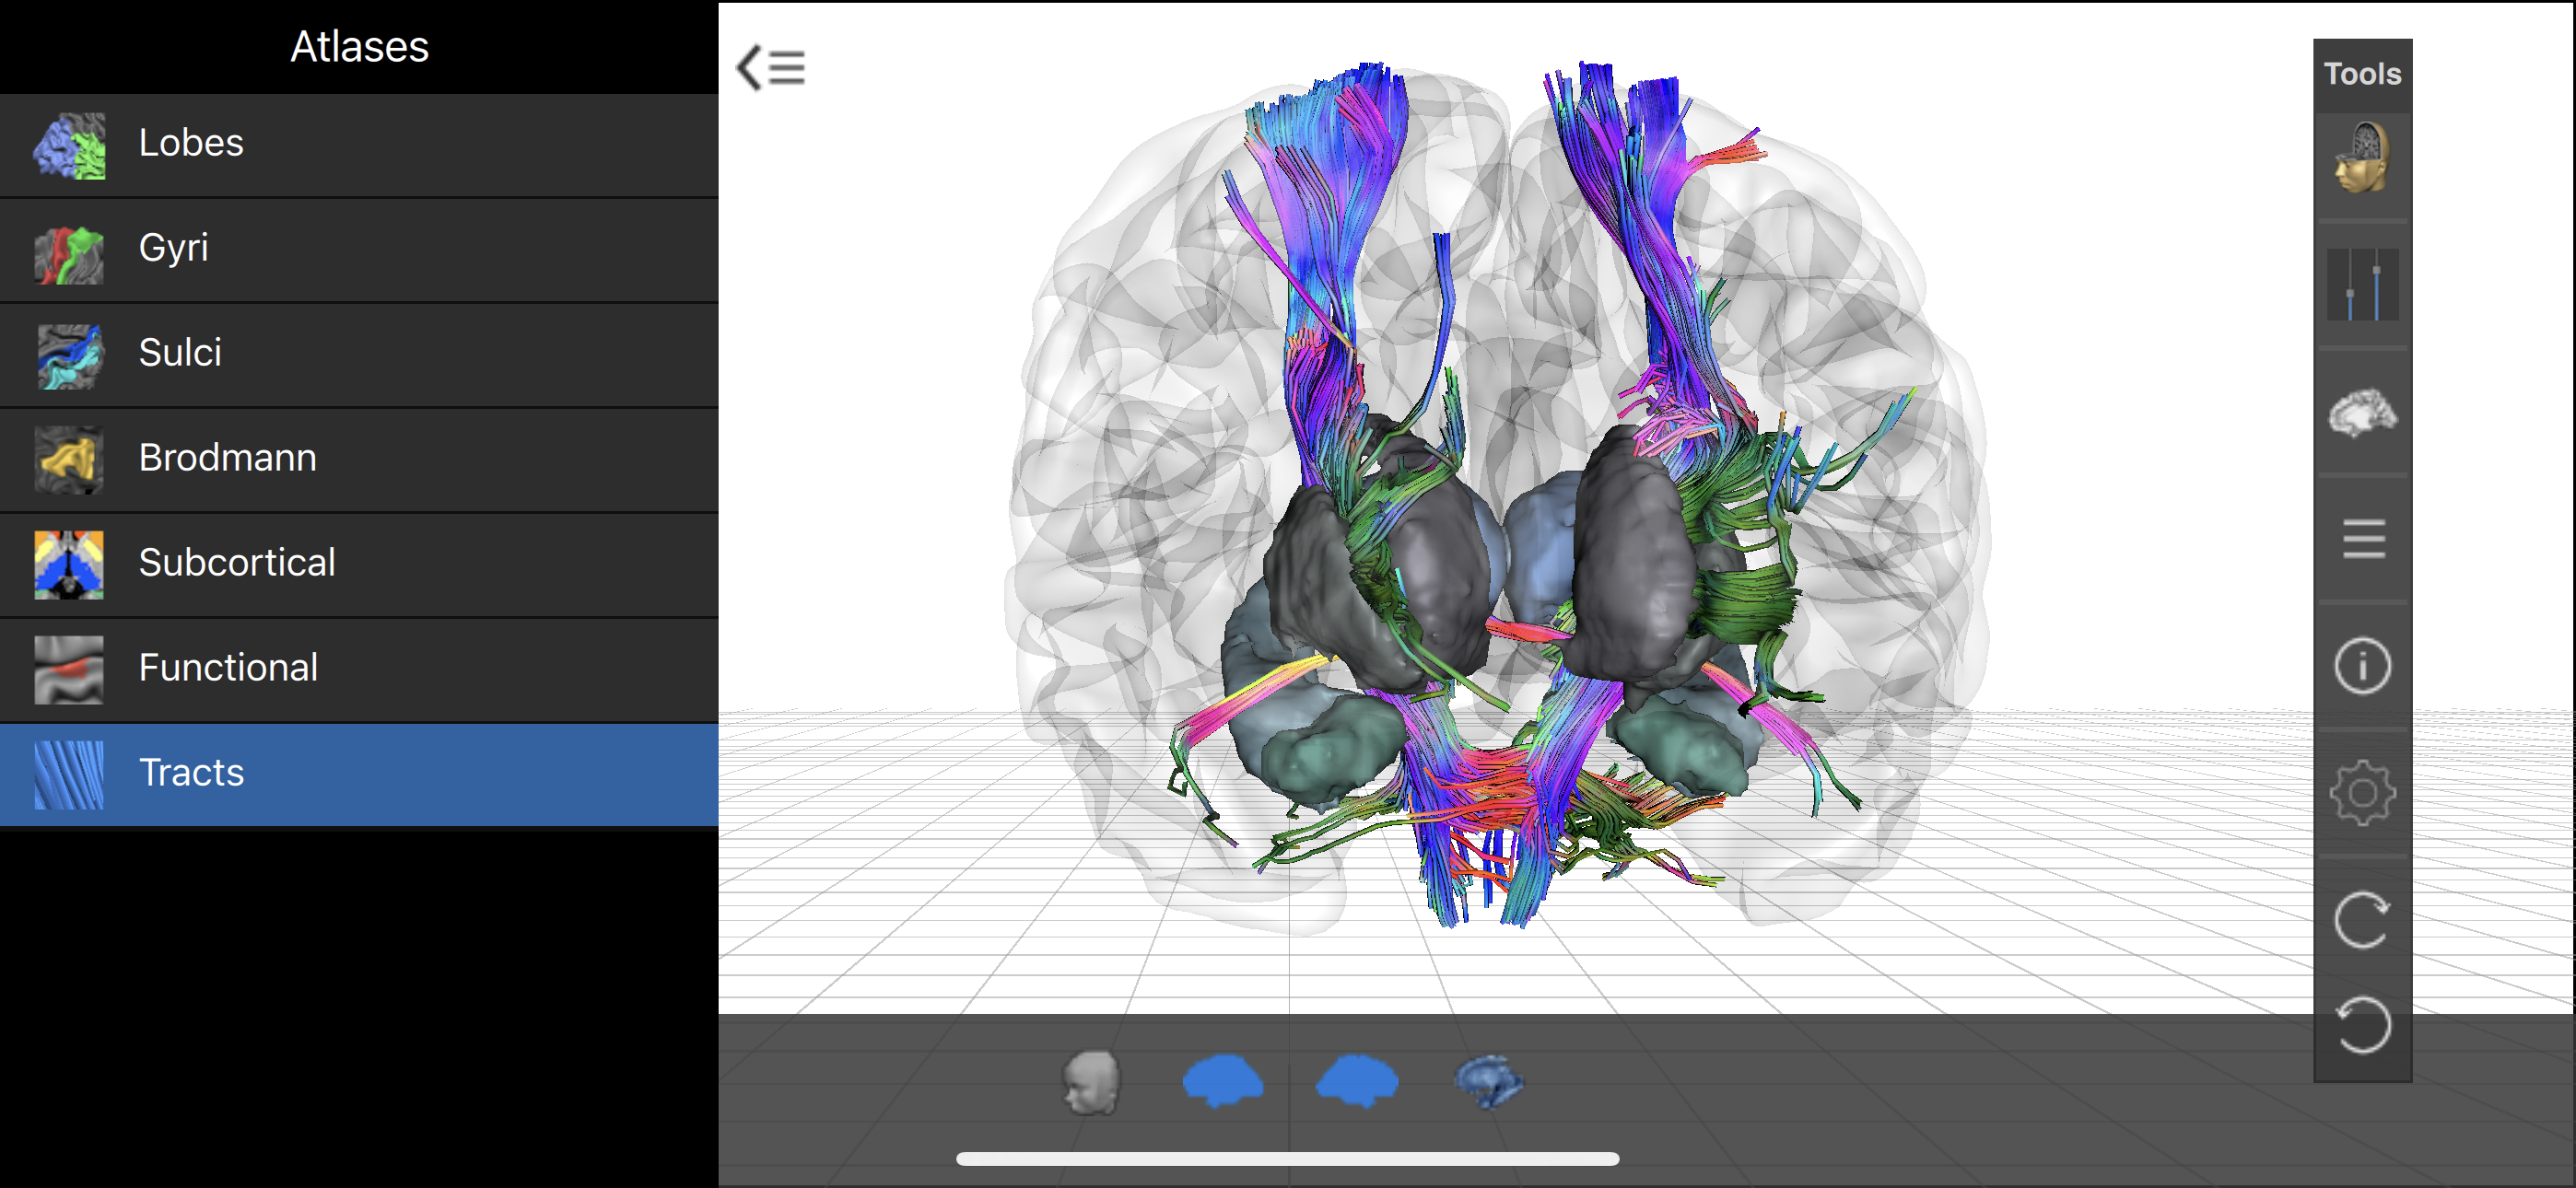Select the white brain surface tool

tap(2362, 412)
